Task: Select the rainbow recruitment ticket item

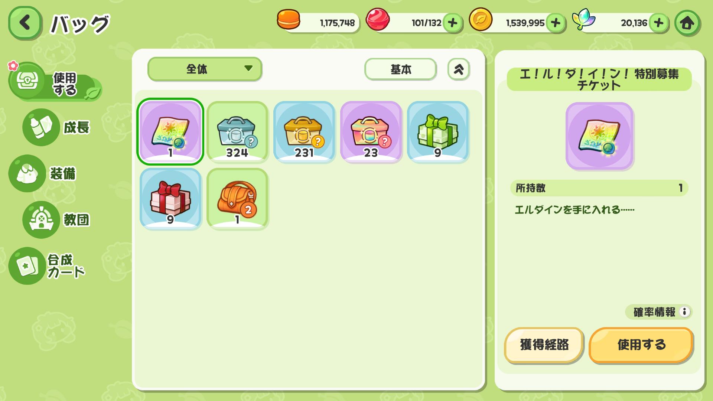Action: tap(170, 131)
